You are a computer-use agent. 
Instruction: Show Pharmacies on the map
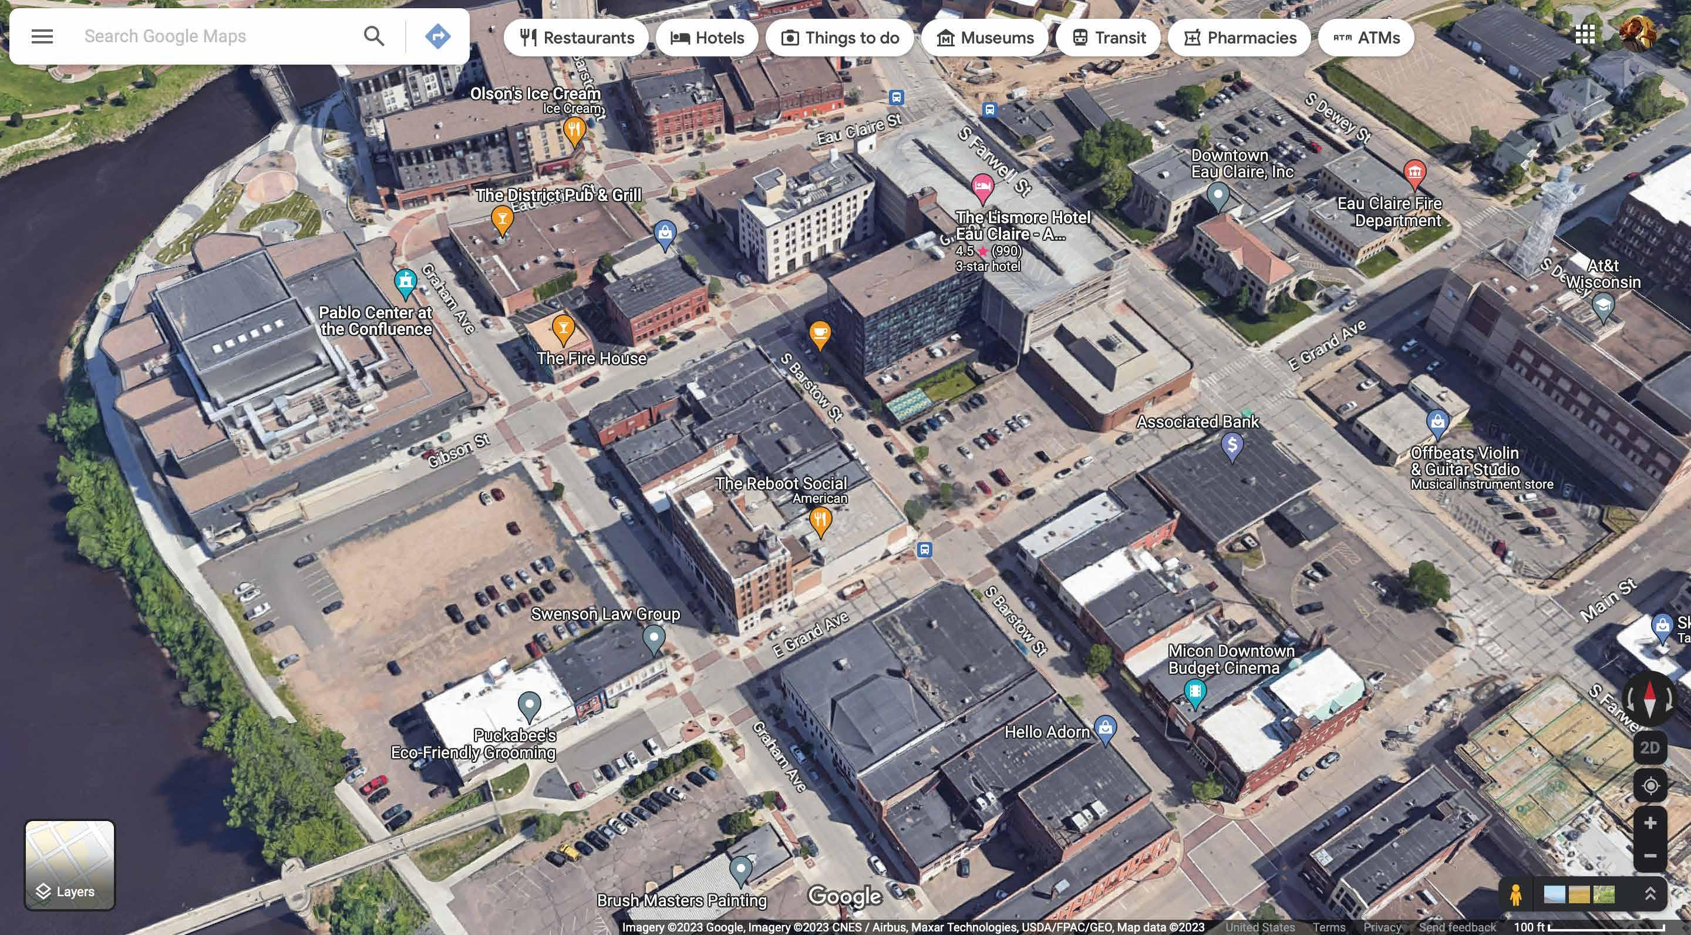click(x=1239, y=38)
